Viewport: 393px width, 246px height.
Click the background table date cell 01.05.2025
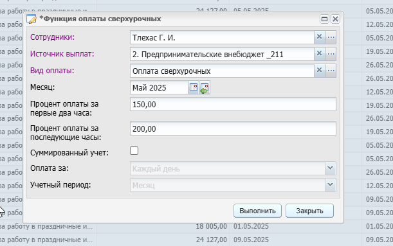pyautogui.click(x=251, y=226)
